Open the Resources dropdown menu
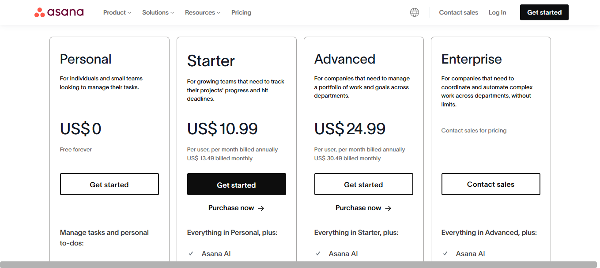Viewport: 600px width, 268px height. [x=202, y=12]
